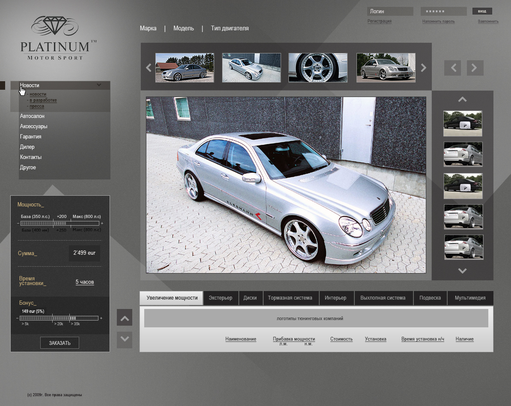Switch to the Экстерьер tab
This screenshot has width=511, height=406.
pyautogui.click(x=220, y=298)
